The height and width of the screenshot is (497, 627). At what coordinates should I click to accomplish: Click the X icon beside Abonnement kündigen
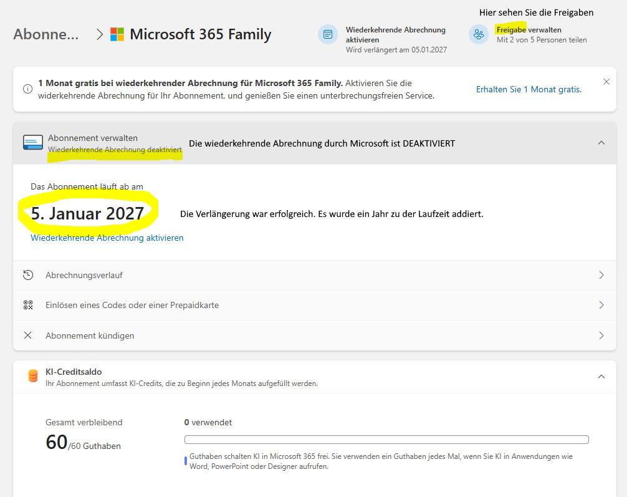coord(27,335)
